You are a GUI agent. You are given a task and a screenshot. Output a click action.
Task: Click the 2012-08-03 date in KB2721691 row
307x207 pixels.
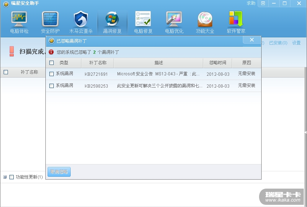coord(218,74)
